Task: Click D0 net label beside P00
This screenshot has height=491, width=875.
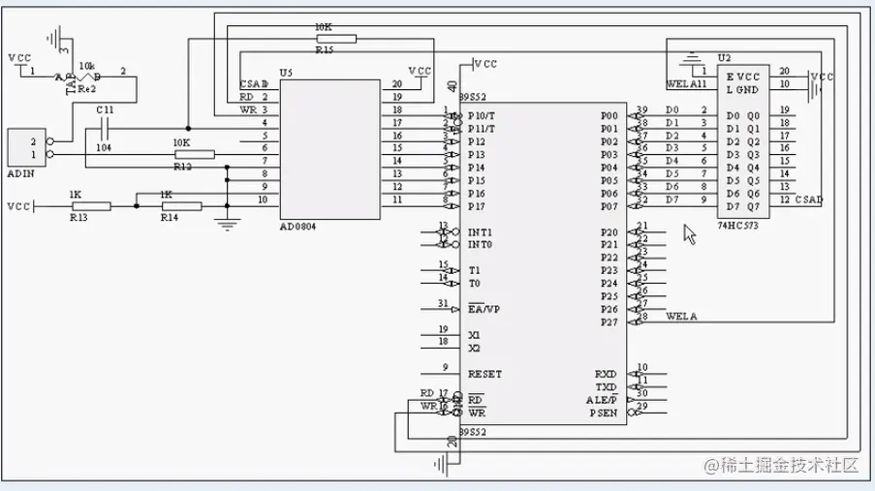Action: coord(672,109)
